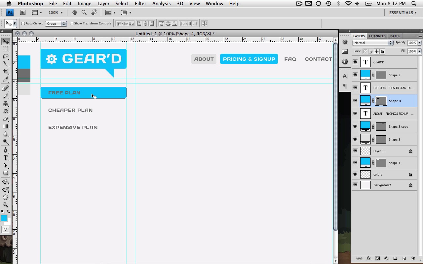
Task: Set foreground color blue swatch
Action: point(3,218)
